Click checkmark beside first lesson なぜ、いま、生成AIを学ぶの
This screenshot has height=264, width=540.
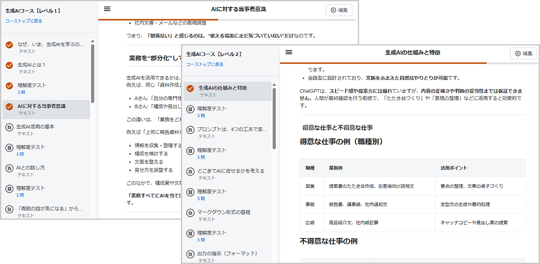click(x=9, y=45)
